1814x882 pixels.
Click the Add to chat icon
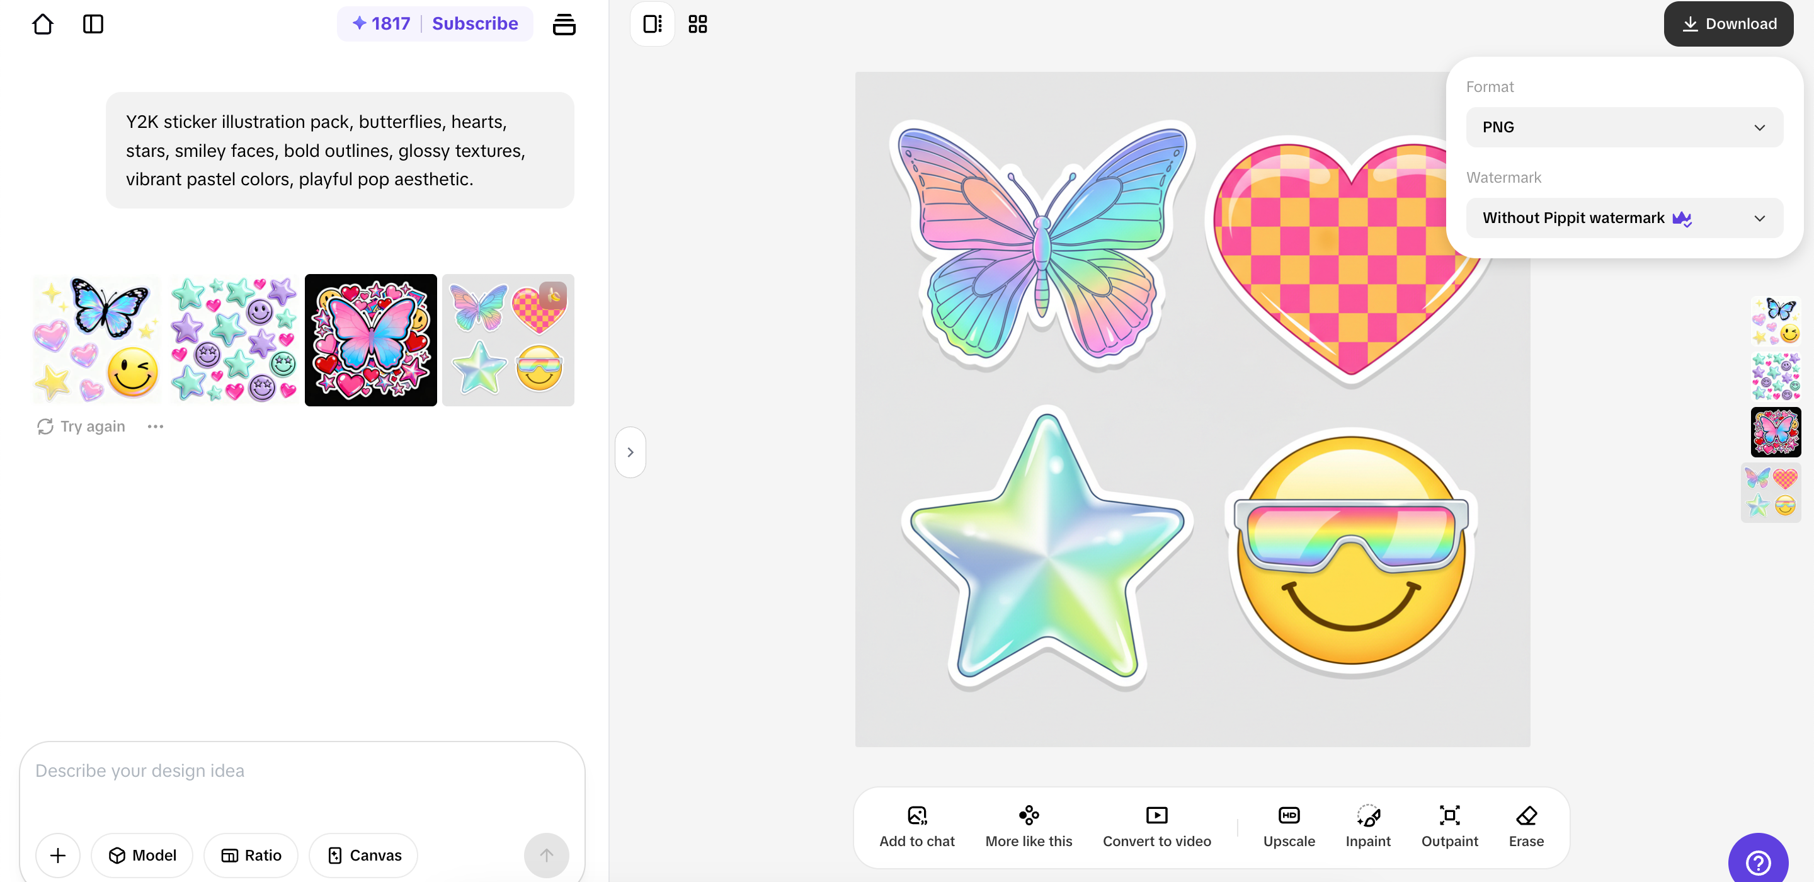coord(917,816)
